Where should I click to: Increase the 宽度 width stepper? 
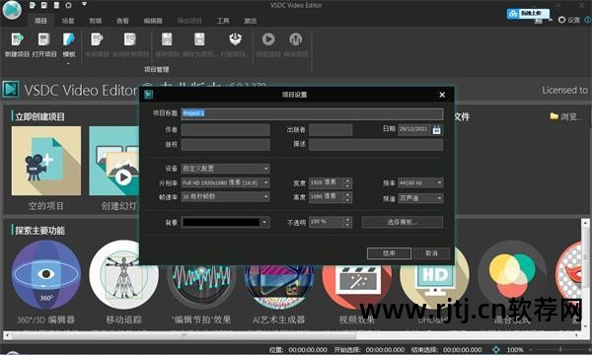tap(347, 180)
